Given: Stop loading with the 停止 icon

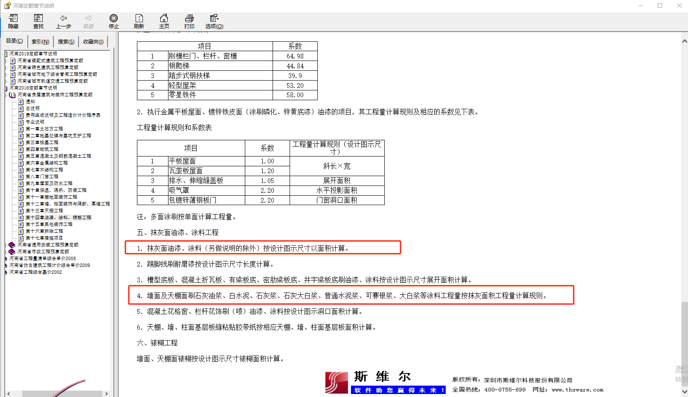Looking at the screenshot, I should [x=113, y=21].
